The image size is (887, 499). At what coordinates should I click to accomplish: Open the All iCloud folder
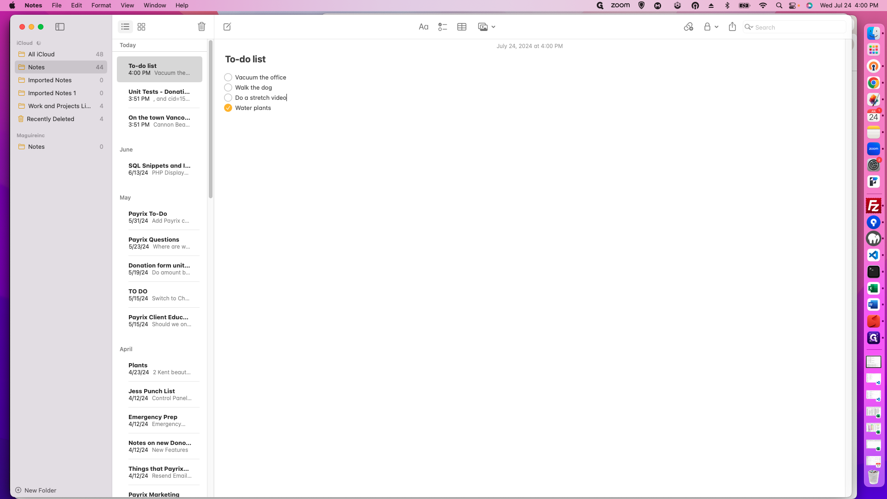click(x=61, y=54)
